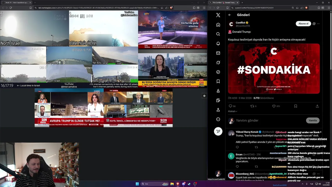Repost the tweet showing 11 reposts
Image resolution: width=332 pixels, height=187 pixels.
click(x=253, y=106)
